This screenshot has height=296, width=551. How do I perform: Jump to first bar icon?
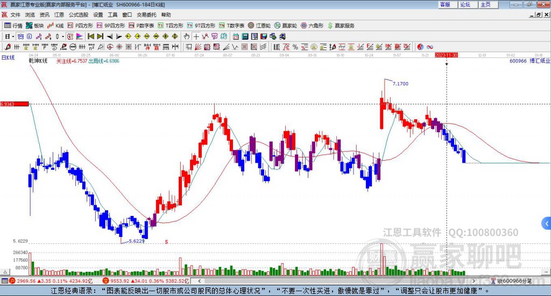tap(91, 37)
